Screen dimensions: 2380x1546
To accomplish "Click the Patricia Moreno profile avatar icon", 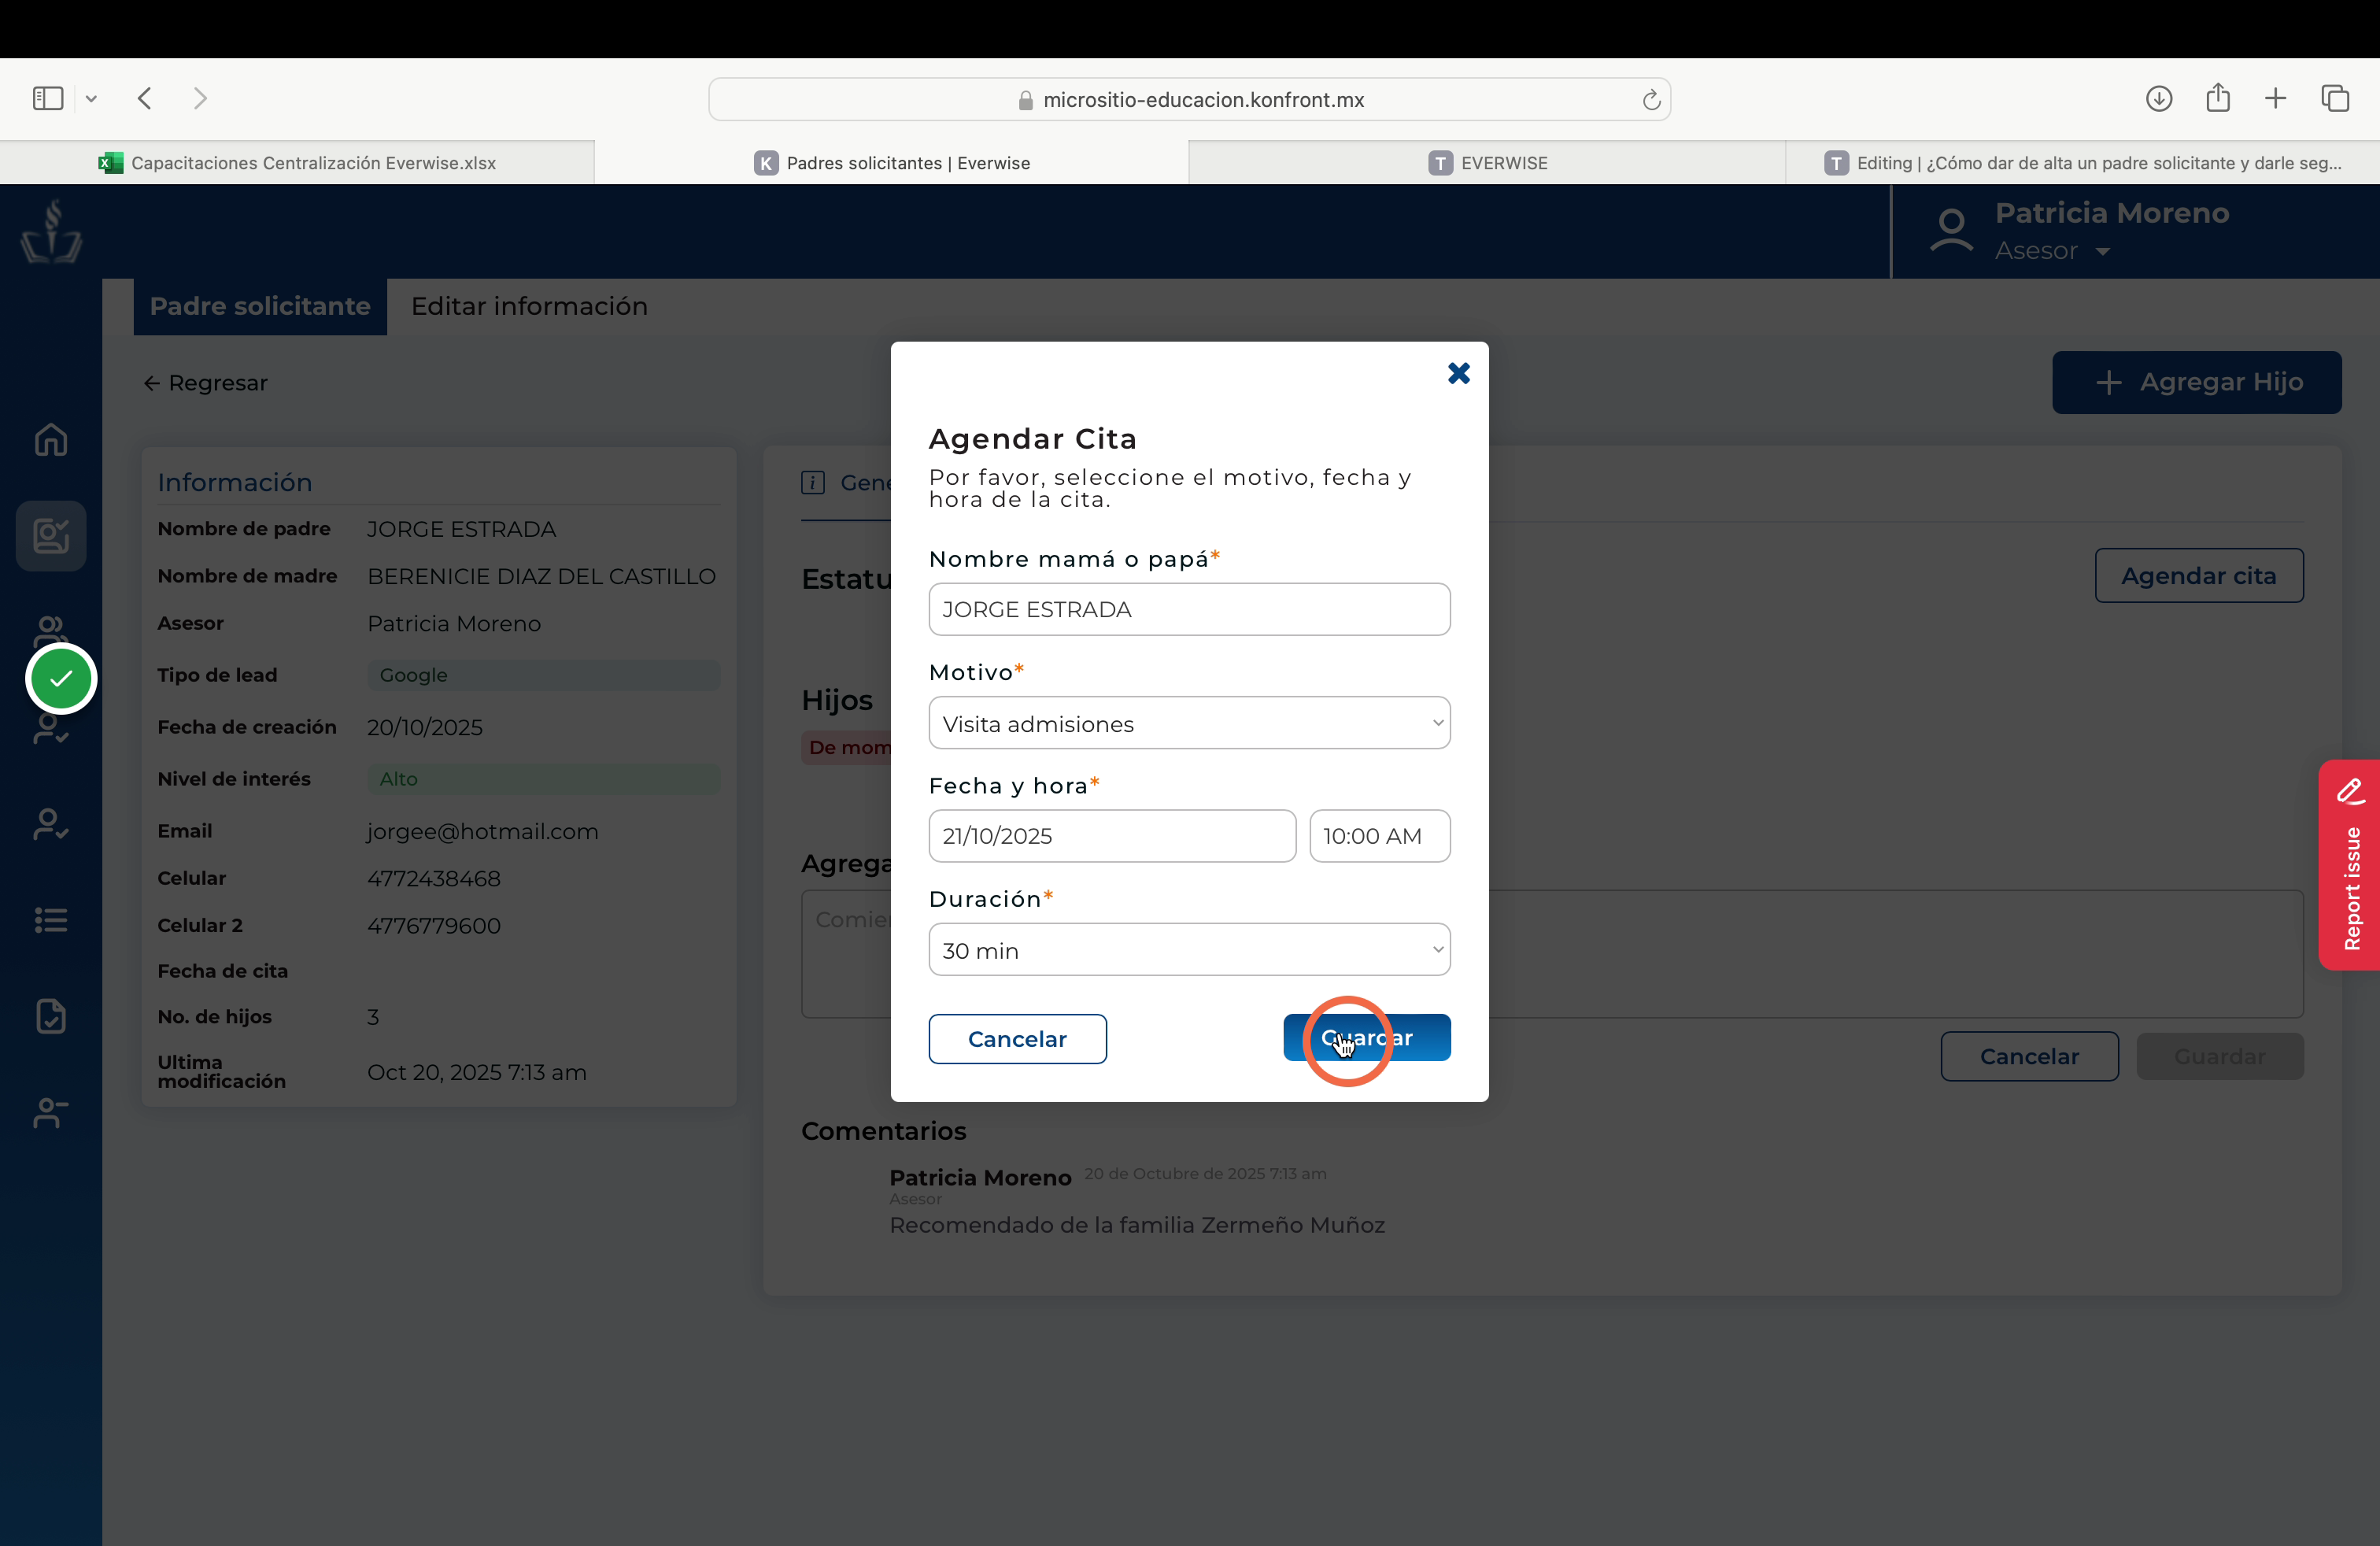I will 1951,231.
